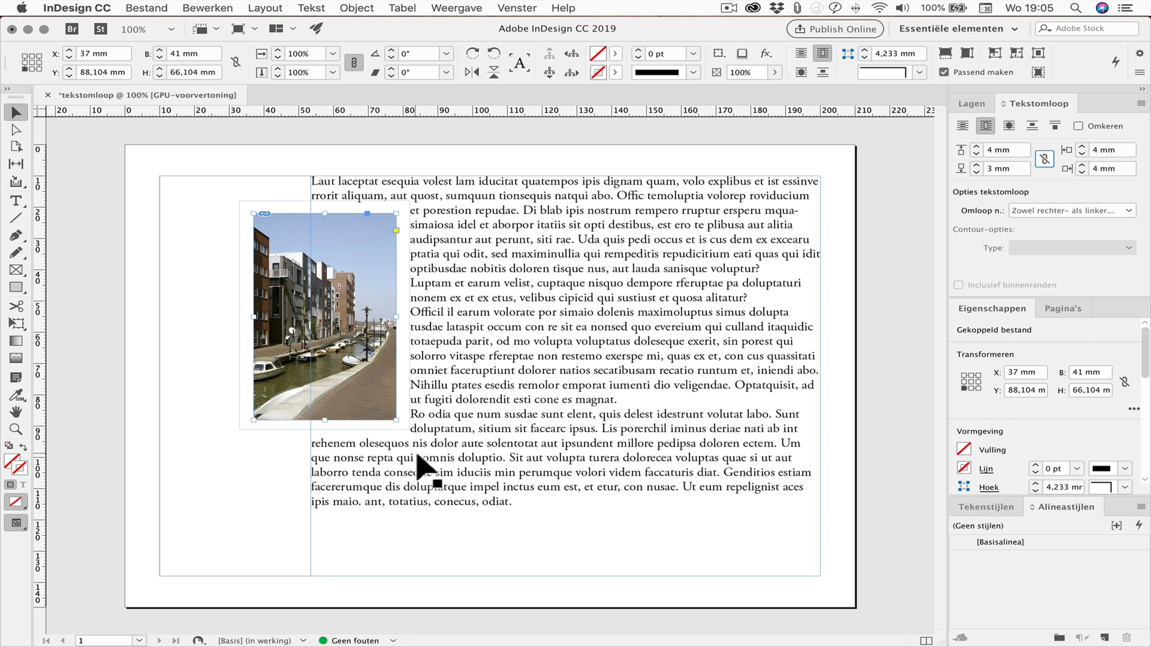
Task: Click the jump object text wrap icon
Action: tap(1032, 126)
